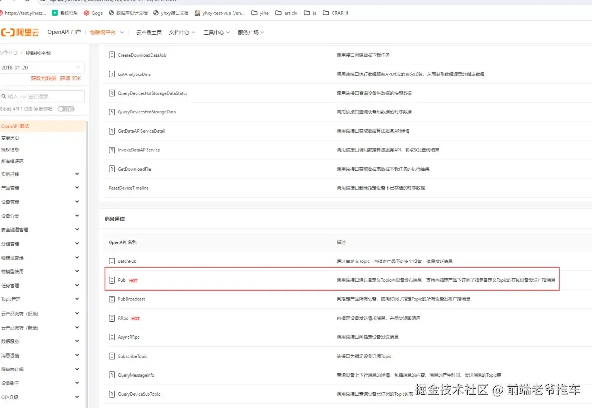Open the QueryDevicesHotStorageData API link
This screenshot has width=592, height=408.
coord(147,112)
